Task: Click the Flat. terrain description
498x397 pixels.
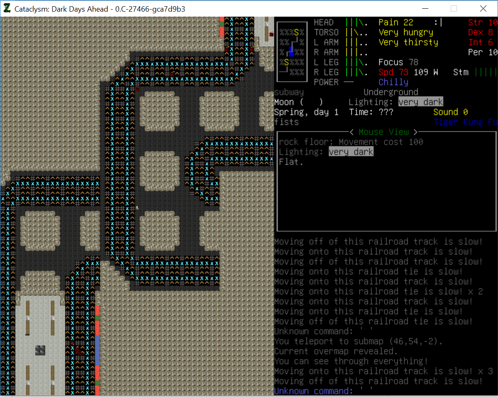Action: pos(292,162)
